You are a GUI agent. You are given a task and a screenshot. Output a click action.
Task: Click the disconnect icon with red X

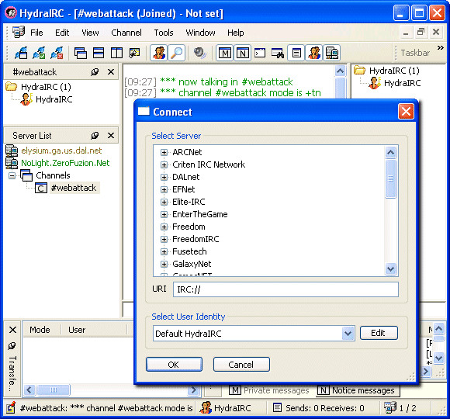57,53
